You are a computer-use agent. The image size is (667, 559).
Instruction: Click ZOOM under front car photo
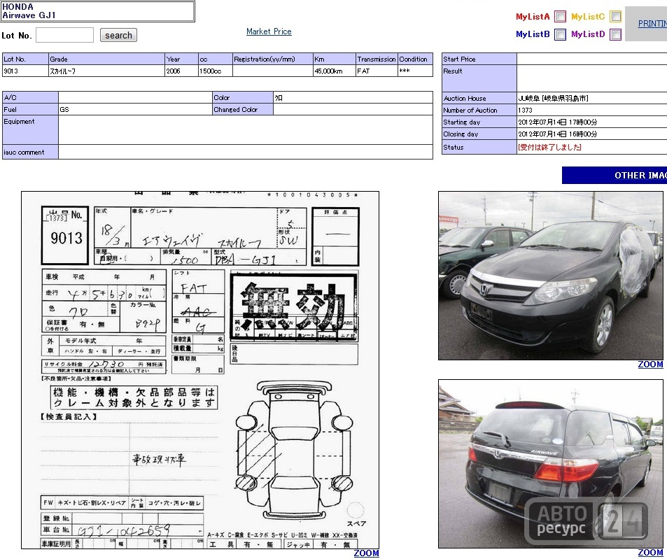(650, 365)
